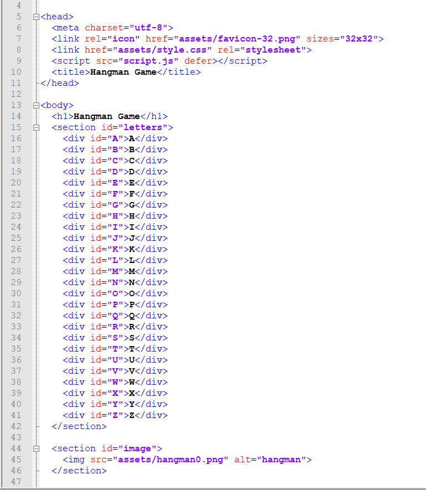Image resolution: width=426 pixels, height=490 pixels.
Task: Click the closing </head> tag
Action: pos(60,83)
